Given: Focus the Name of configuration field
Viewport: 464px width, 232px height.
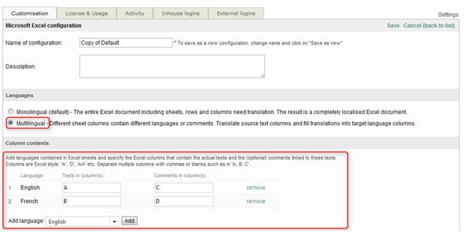Looking at the screenshot, I should click(x=125, y=43).
